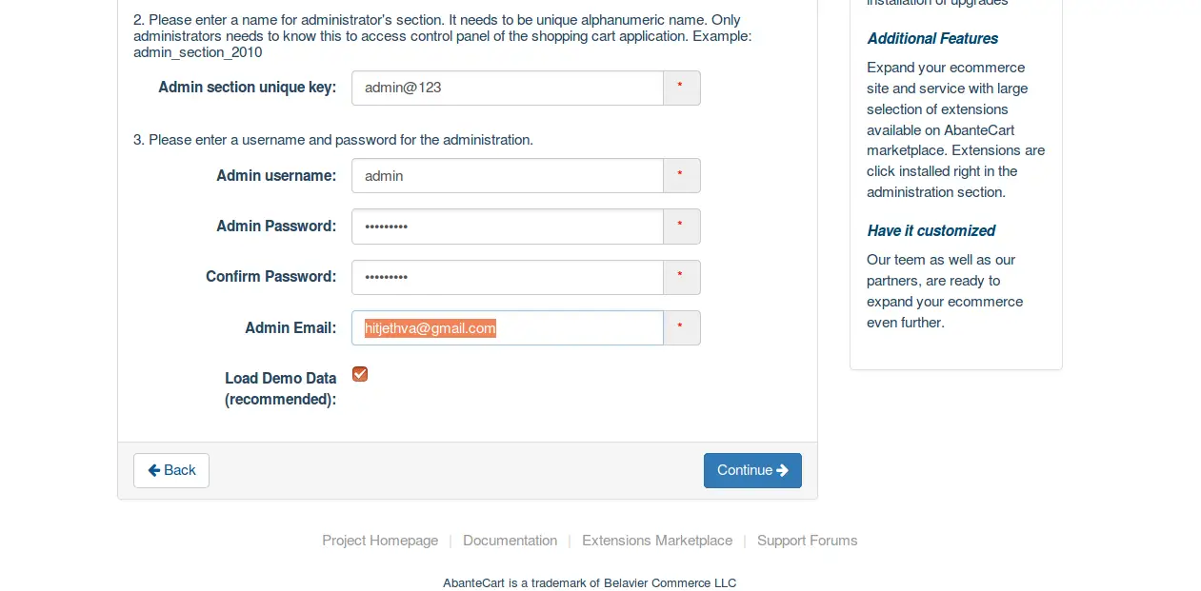Focus the Admin section unique key field
Screen dimensions: 1201x591
point(508,88)
